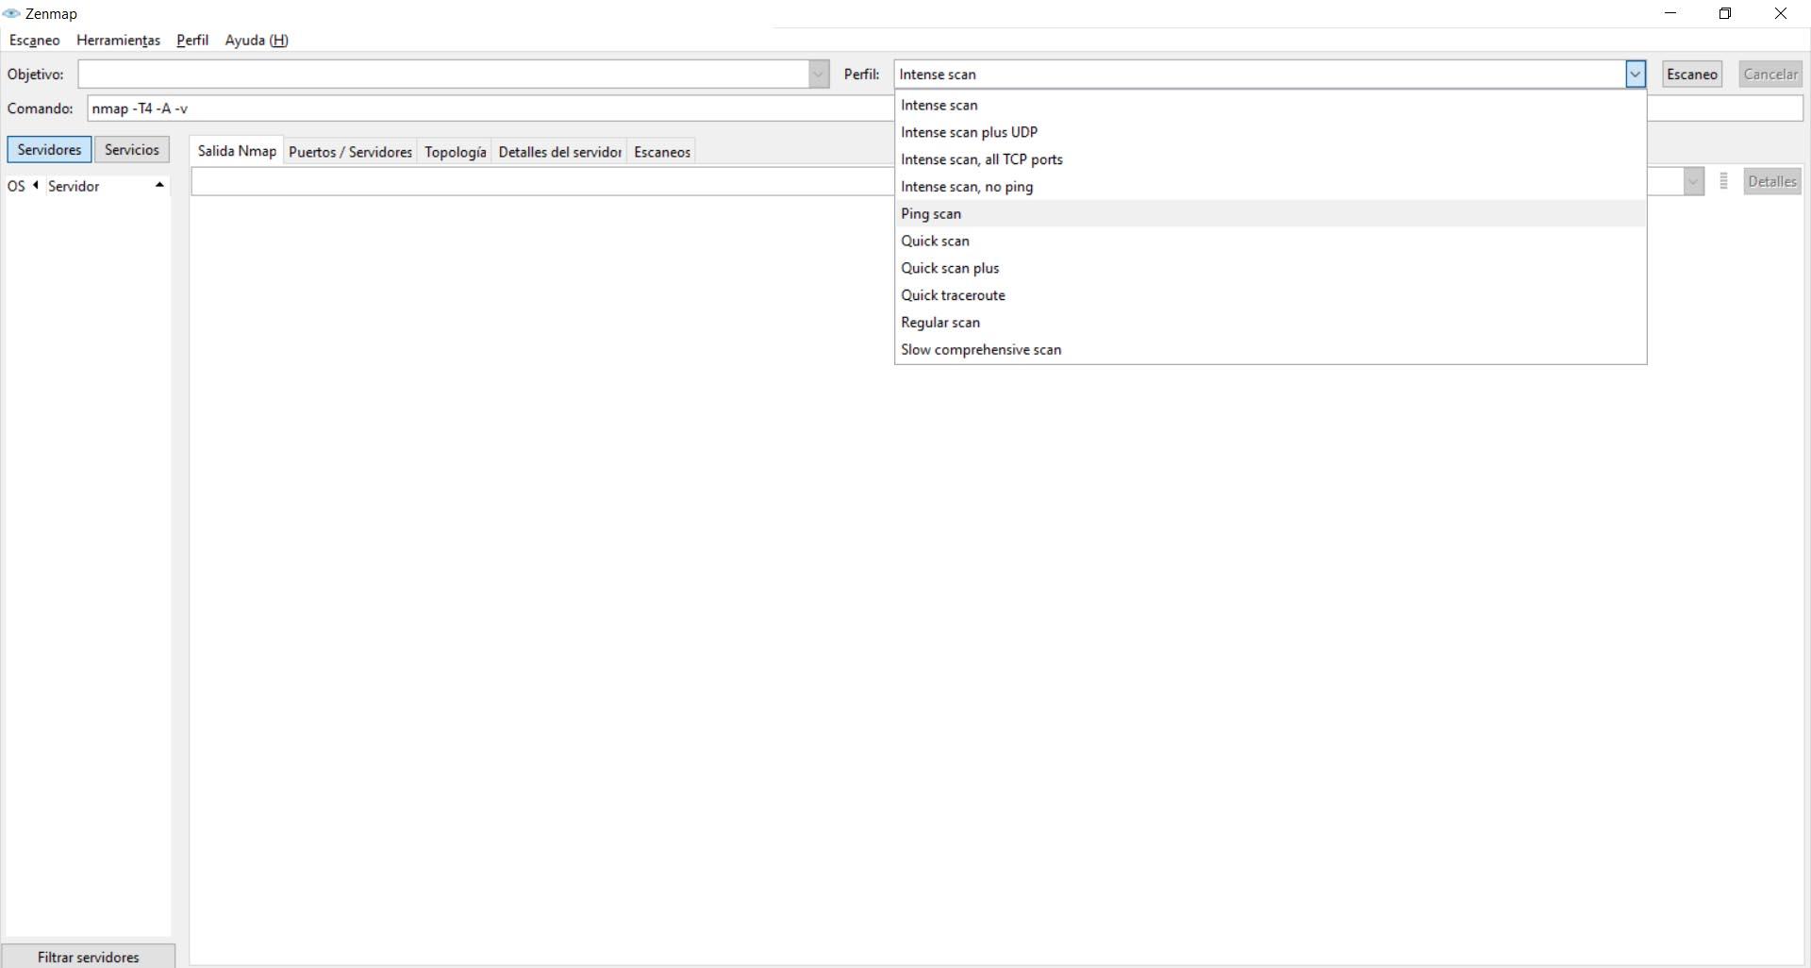Expand the scan output selector dropdown arrow

tap(1694, 182)
